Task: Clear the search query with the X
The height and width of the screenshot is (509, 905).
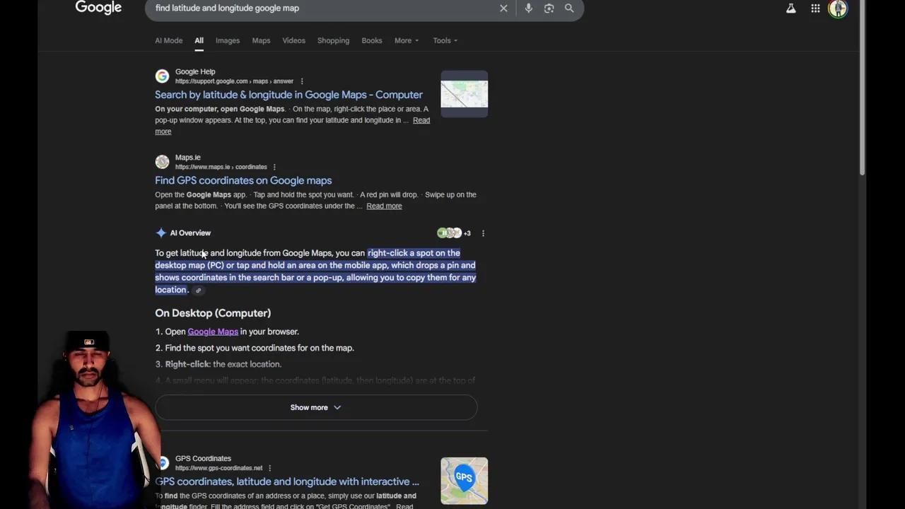Action: [503, 8]
